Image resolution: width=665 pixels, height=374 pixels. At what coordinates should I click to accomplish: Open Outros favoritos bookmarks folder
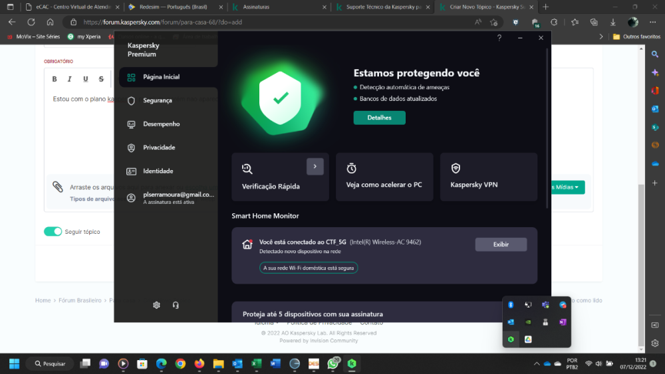[636, 37]
